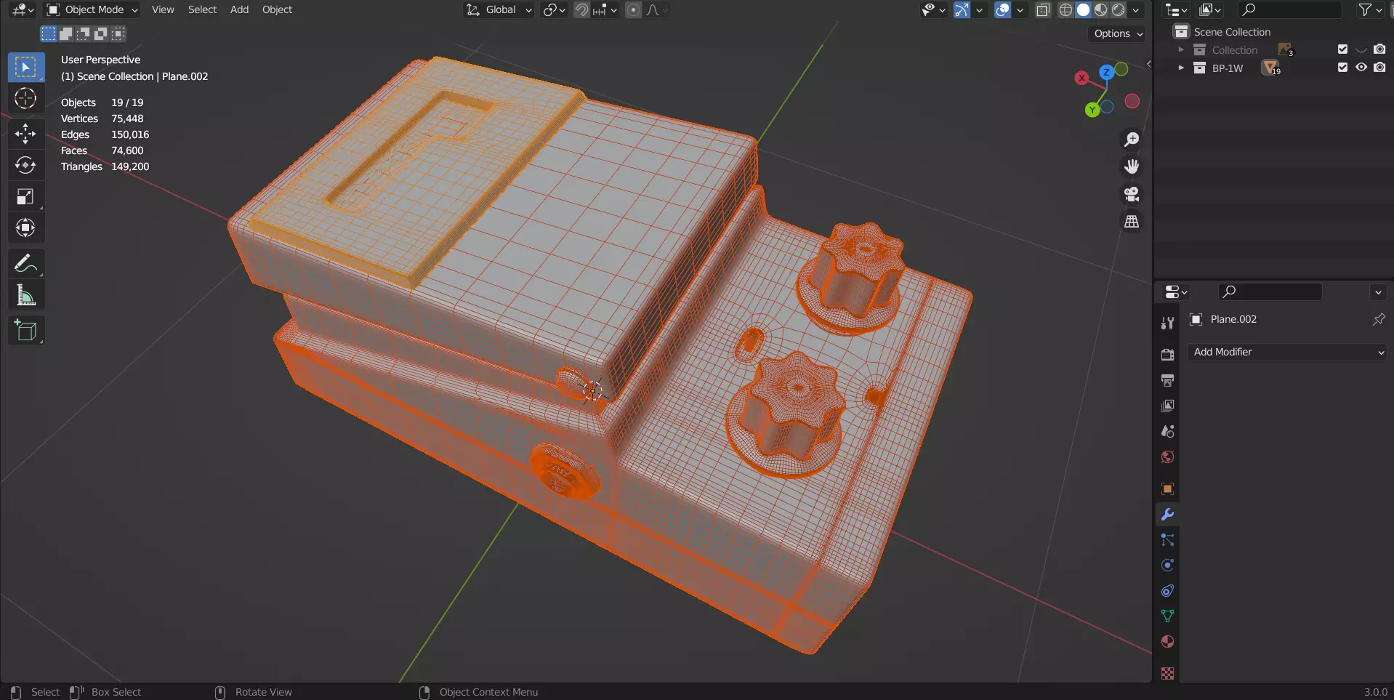Viewport: 1394px width, 700px height.
Task: Hide BP-1W collection with eye icon
Action: pos(1361,68)
